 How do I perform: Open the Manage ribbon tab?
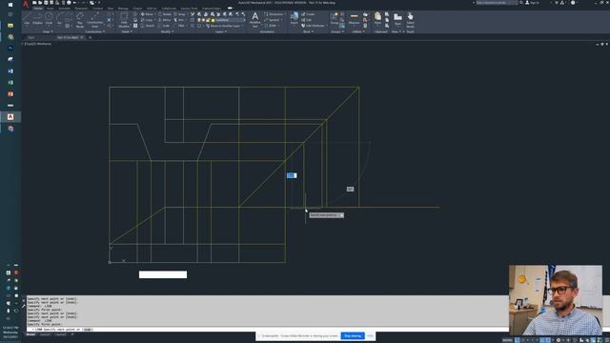click(x=123, y=9)
